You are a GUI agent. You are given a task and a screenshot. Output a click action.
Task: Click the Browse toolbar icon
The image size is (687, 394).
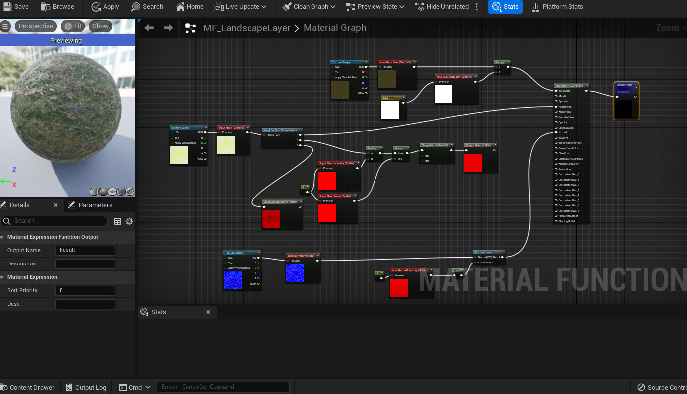click(x=44, y=7)
